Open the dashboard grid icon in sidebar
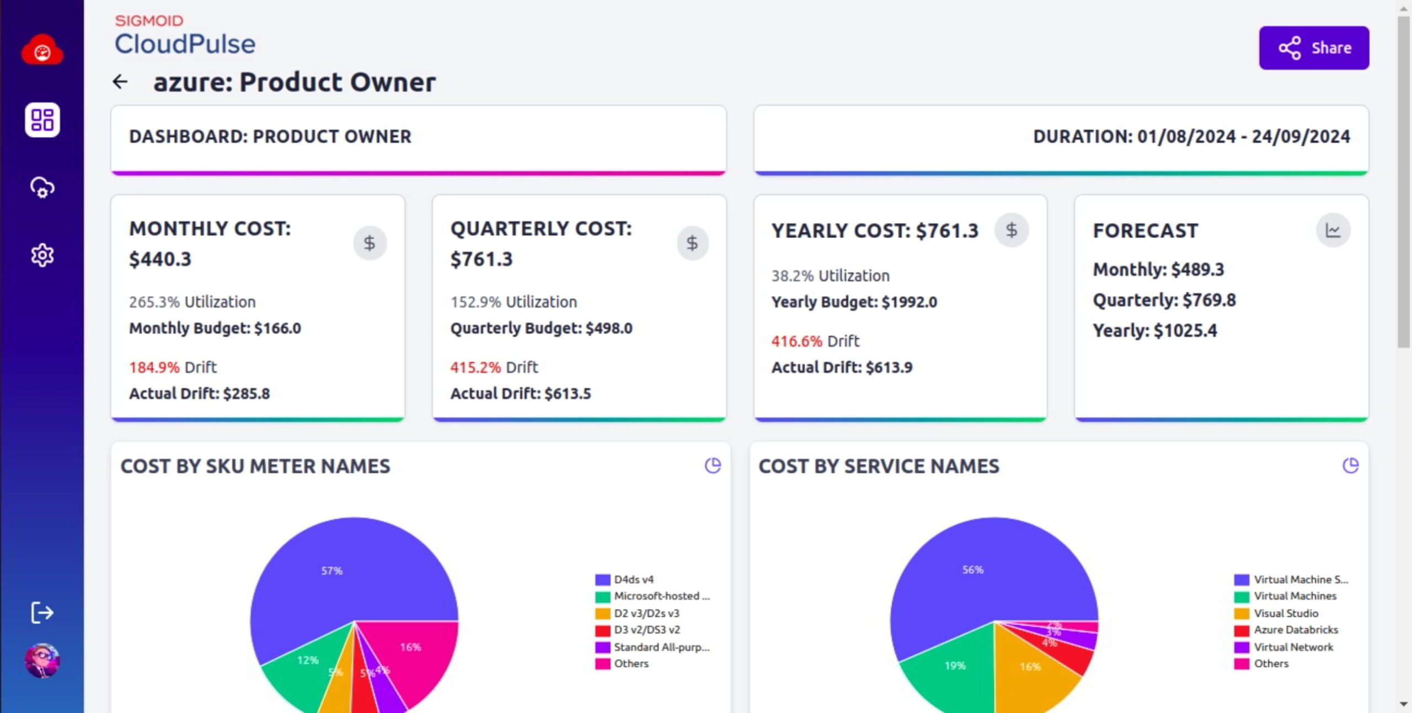This screenshot has height=713, width=1412. click(x=42, y=120)
